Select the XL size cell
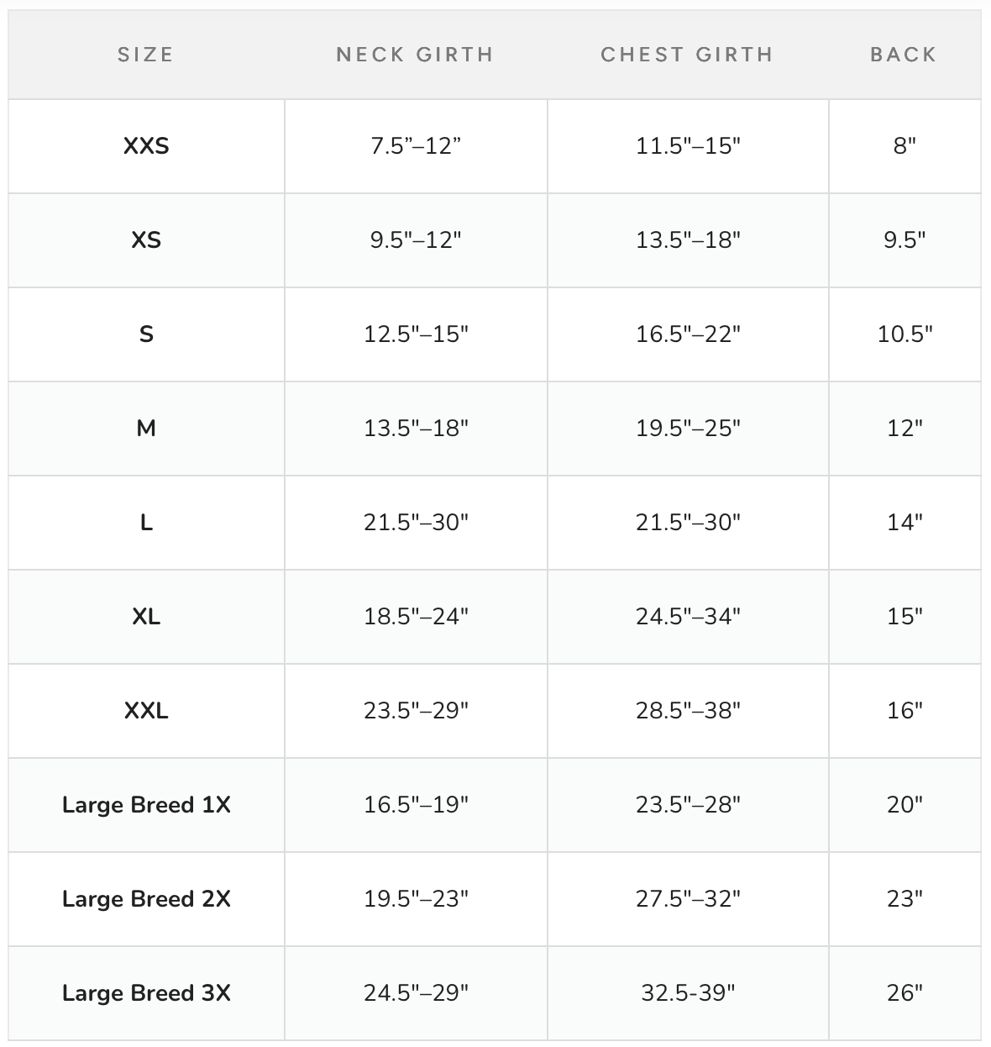The image size is (991, 1047). [146, 617]
